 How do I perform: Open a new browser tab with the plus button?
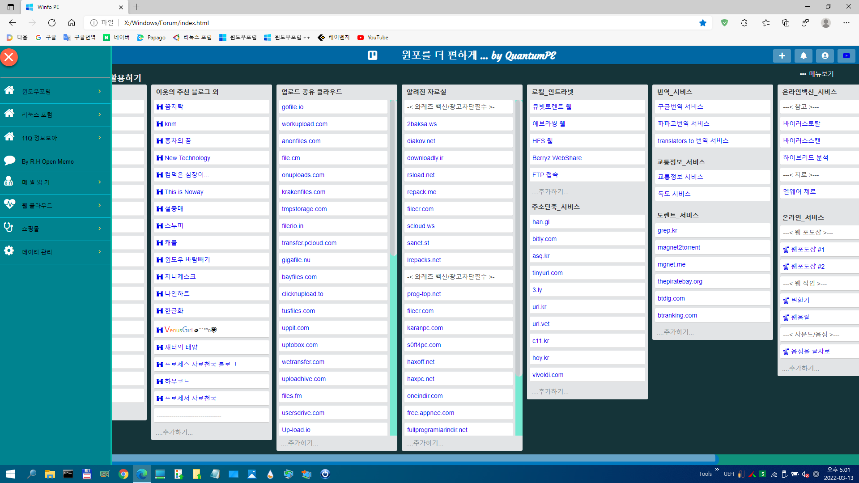click(136, 7)
